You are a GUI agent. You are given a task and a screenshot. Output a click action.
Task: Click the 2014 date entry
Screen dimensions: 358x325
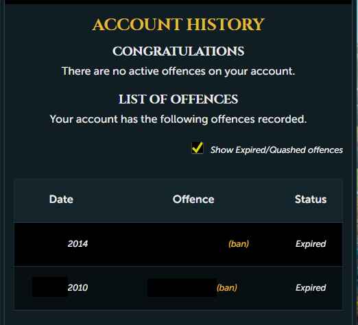tap(77, 244)
